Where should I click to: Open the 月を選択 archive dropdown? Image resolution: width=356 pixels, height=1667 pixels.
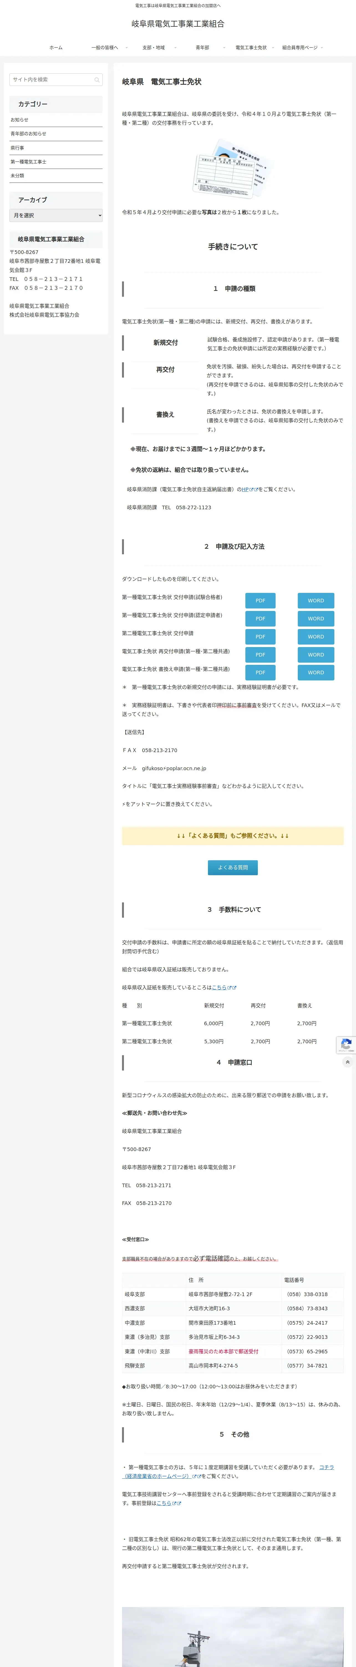point(56,216)
